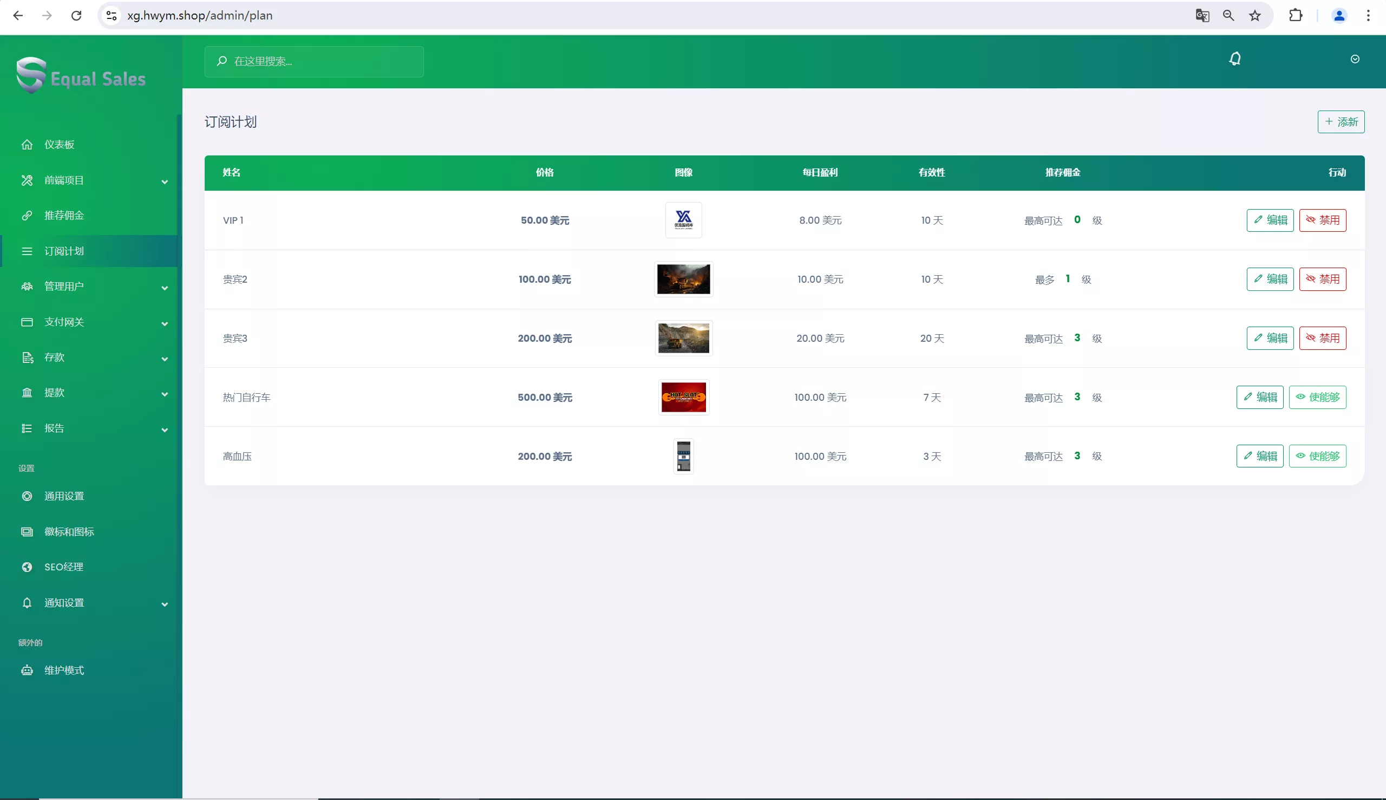This screenshot has width=1386, height=800.
Task: Enable the 热门自行车 plan
Action: [1317, 397]
